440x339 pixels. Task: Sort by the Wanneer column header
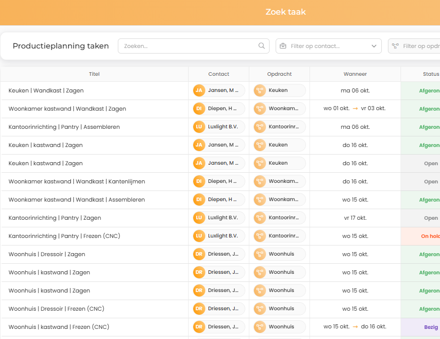355,74
